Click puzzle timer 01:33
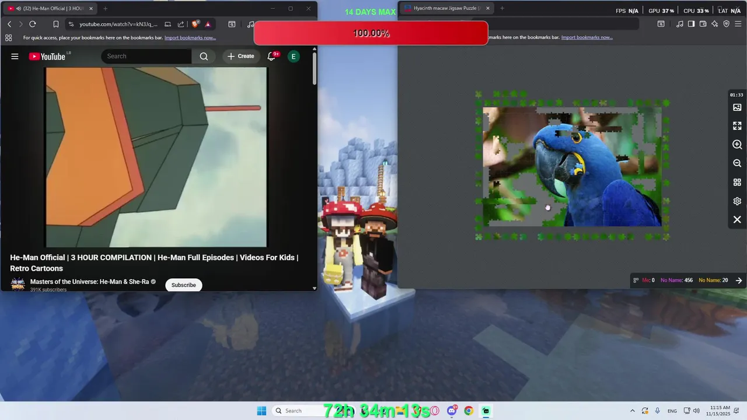 pyautogui.click(x=736, y=94)
